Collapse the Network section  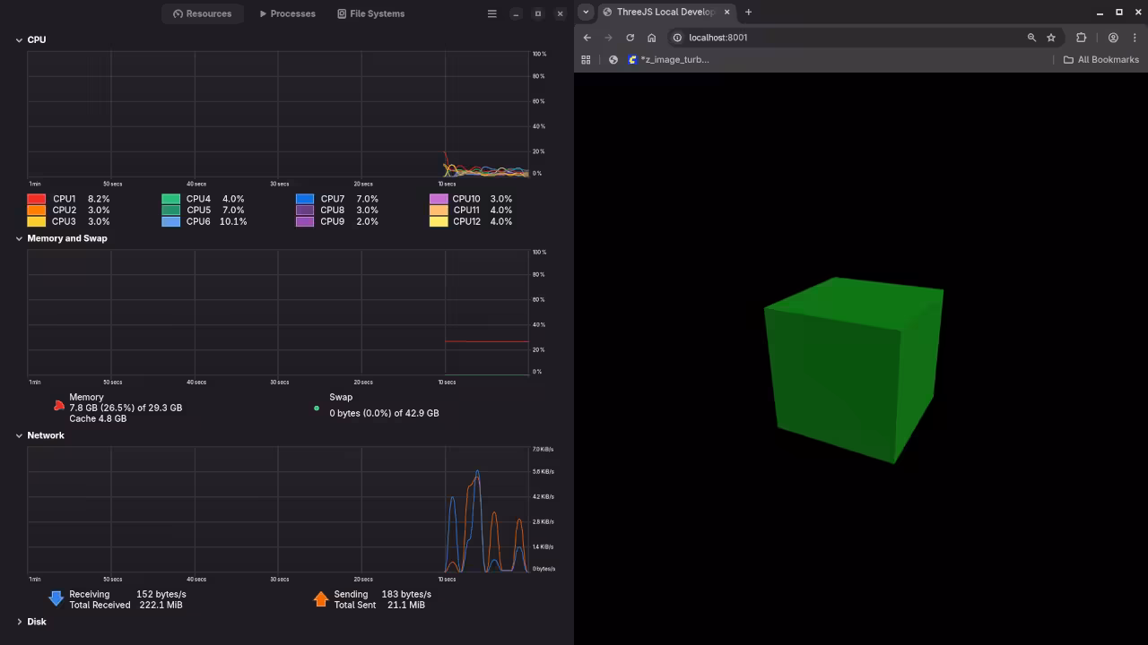19,435
